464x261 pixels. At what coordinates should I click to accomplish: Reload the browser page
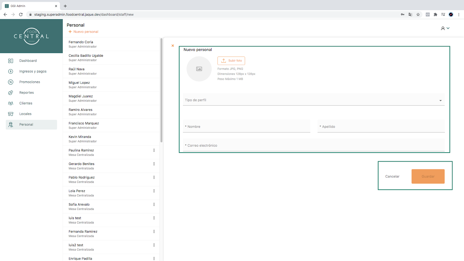pyautogui.click(x=21, y=14)
